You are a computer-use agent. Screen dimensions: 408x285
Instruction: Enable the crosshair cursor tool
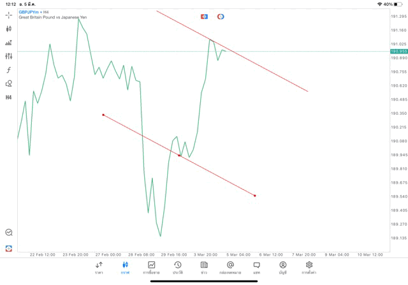[9, 15]
